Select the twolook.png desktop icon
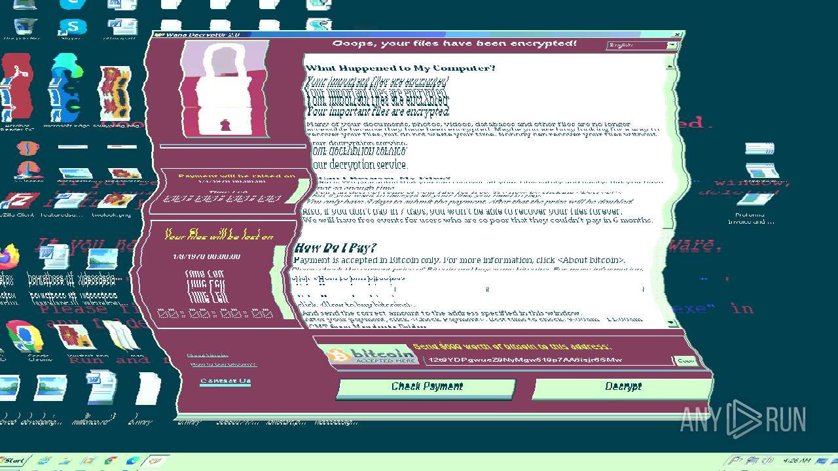This screenshot has height=471, width=838. pos(111,203)
